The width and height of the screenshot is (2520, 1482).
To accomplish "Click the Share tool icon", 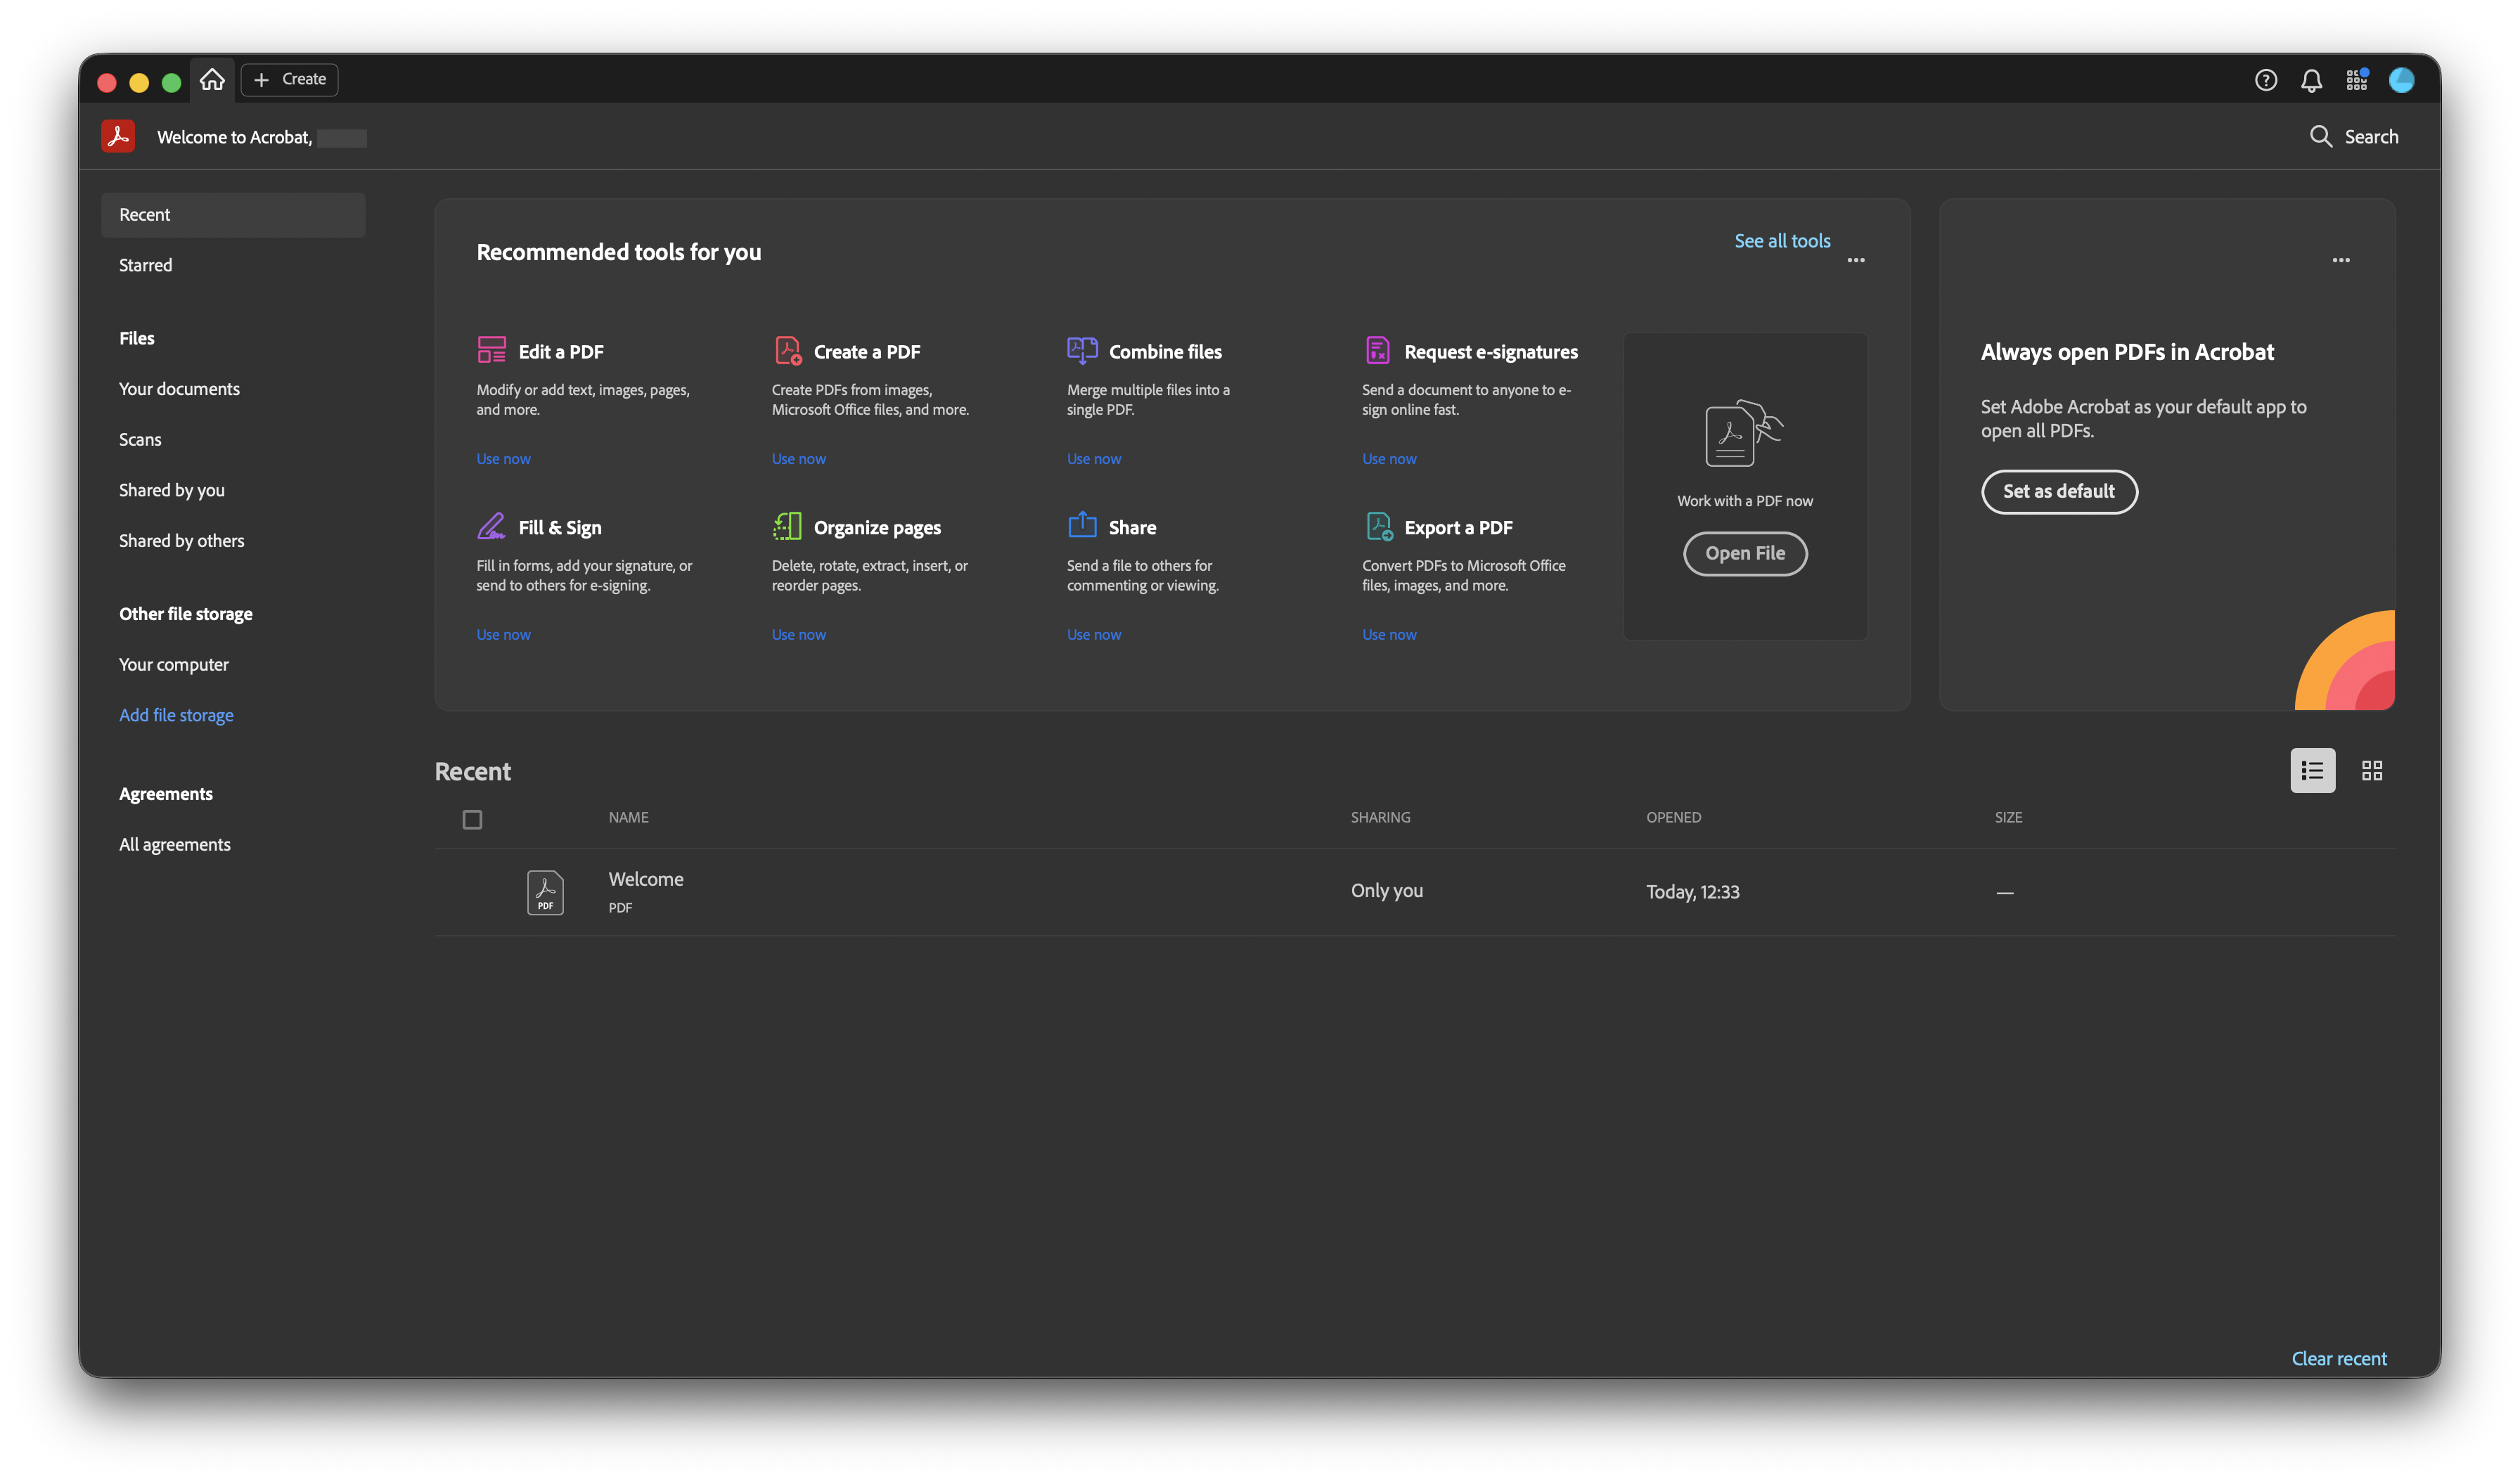I will (1082, 525).
